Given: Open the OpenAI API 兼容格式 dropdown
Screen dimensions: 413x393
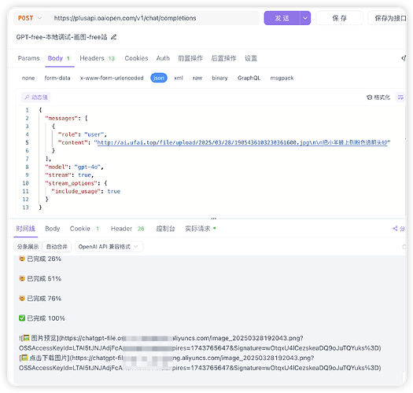Looking at the screenshot, I should tap(109, 247).
